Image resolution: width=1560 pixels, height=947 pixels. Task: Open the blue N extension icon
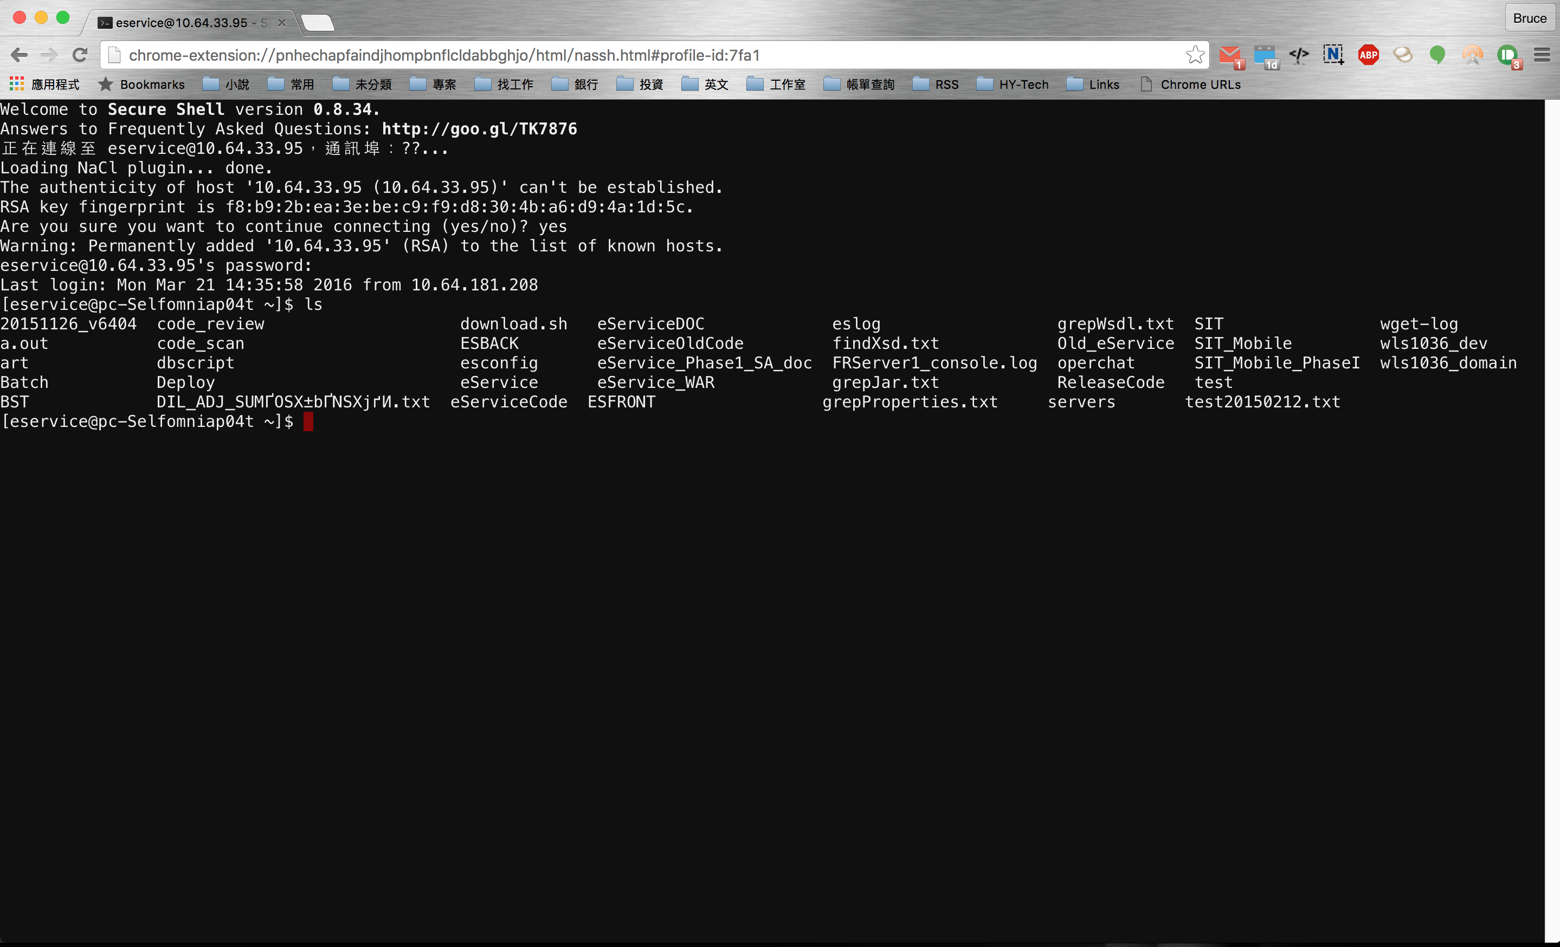1333,55
